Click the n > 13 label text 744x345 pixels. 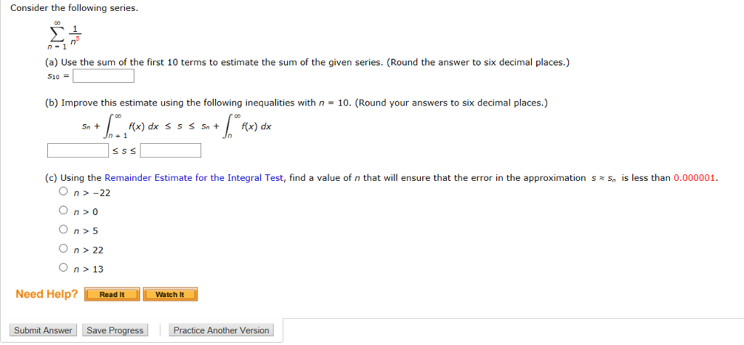tap(89, 269)
